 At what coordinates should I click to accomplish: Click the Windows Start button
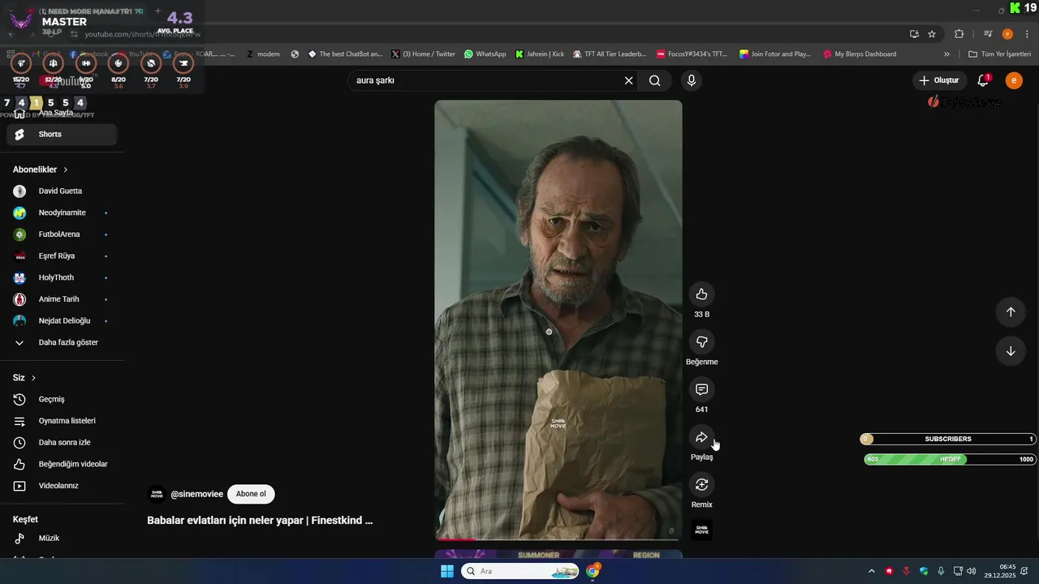pos(447,571)
